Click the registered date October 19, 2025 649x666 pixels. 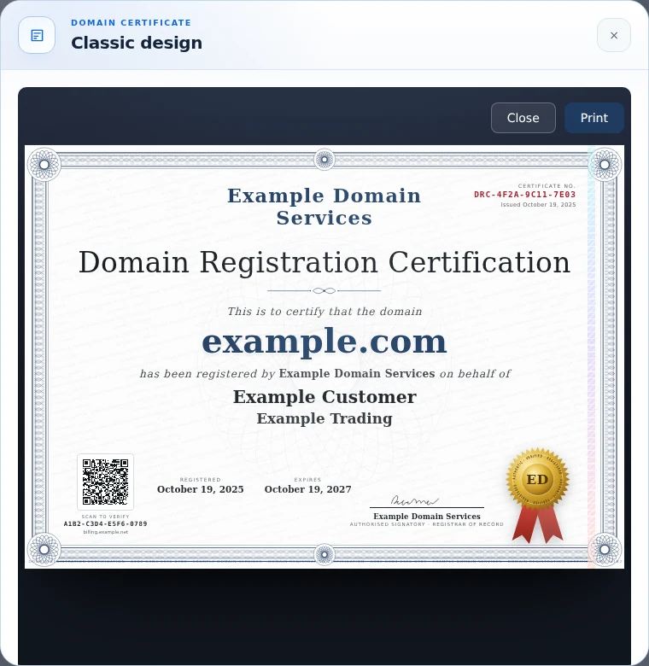201,489
